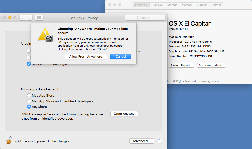Click the 6 GB 1333 MHz DDR3 text
Screen dimensions: 252x149
pyautogui.click(x=196, y=46)
